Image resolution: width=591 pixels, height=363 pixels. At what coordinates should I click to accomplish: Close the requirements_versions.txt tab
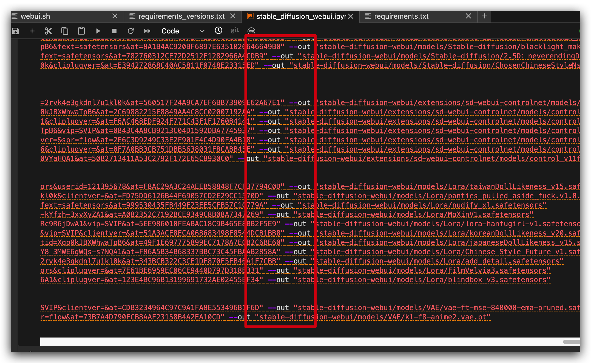tap(233, 16)
